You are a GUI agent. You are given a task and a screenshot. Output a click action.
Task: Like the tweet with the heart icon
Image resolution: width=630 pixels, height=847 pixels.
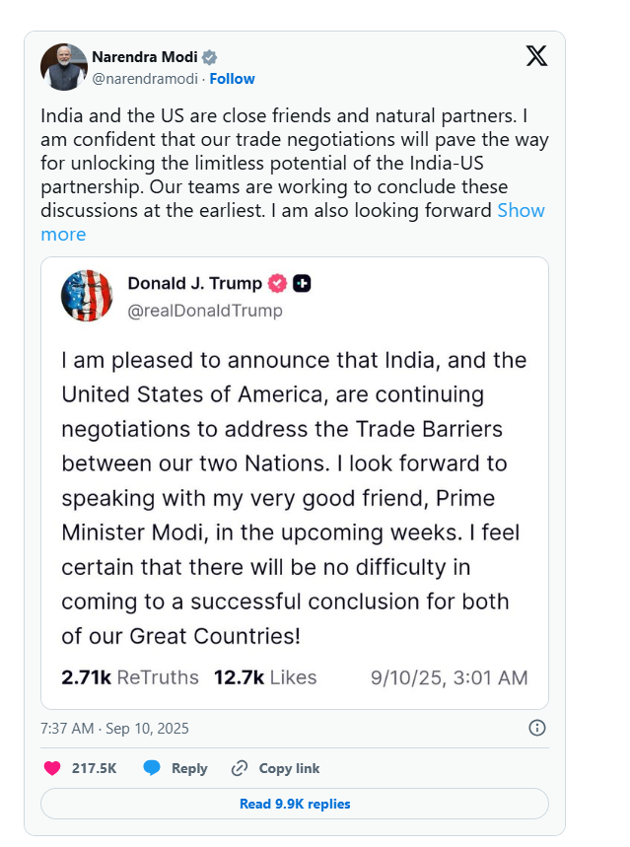tap(52, 768)
